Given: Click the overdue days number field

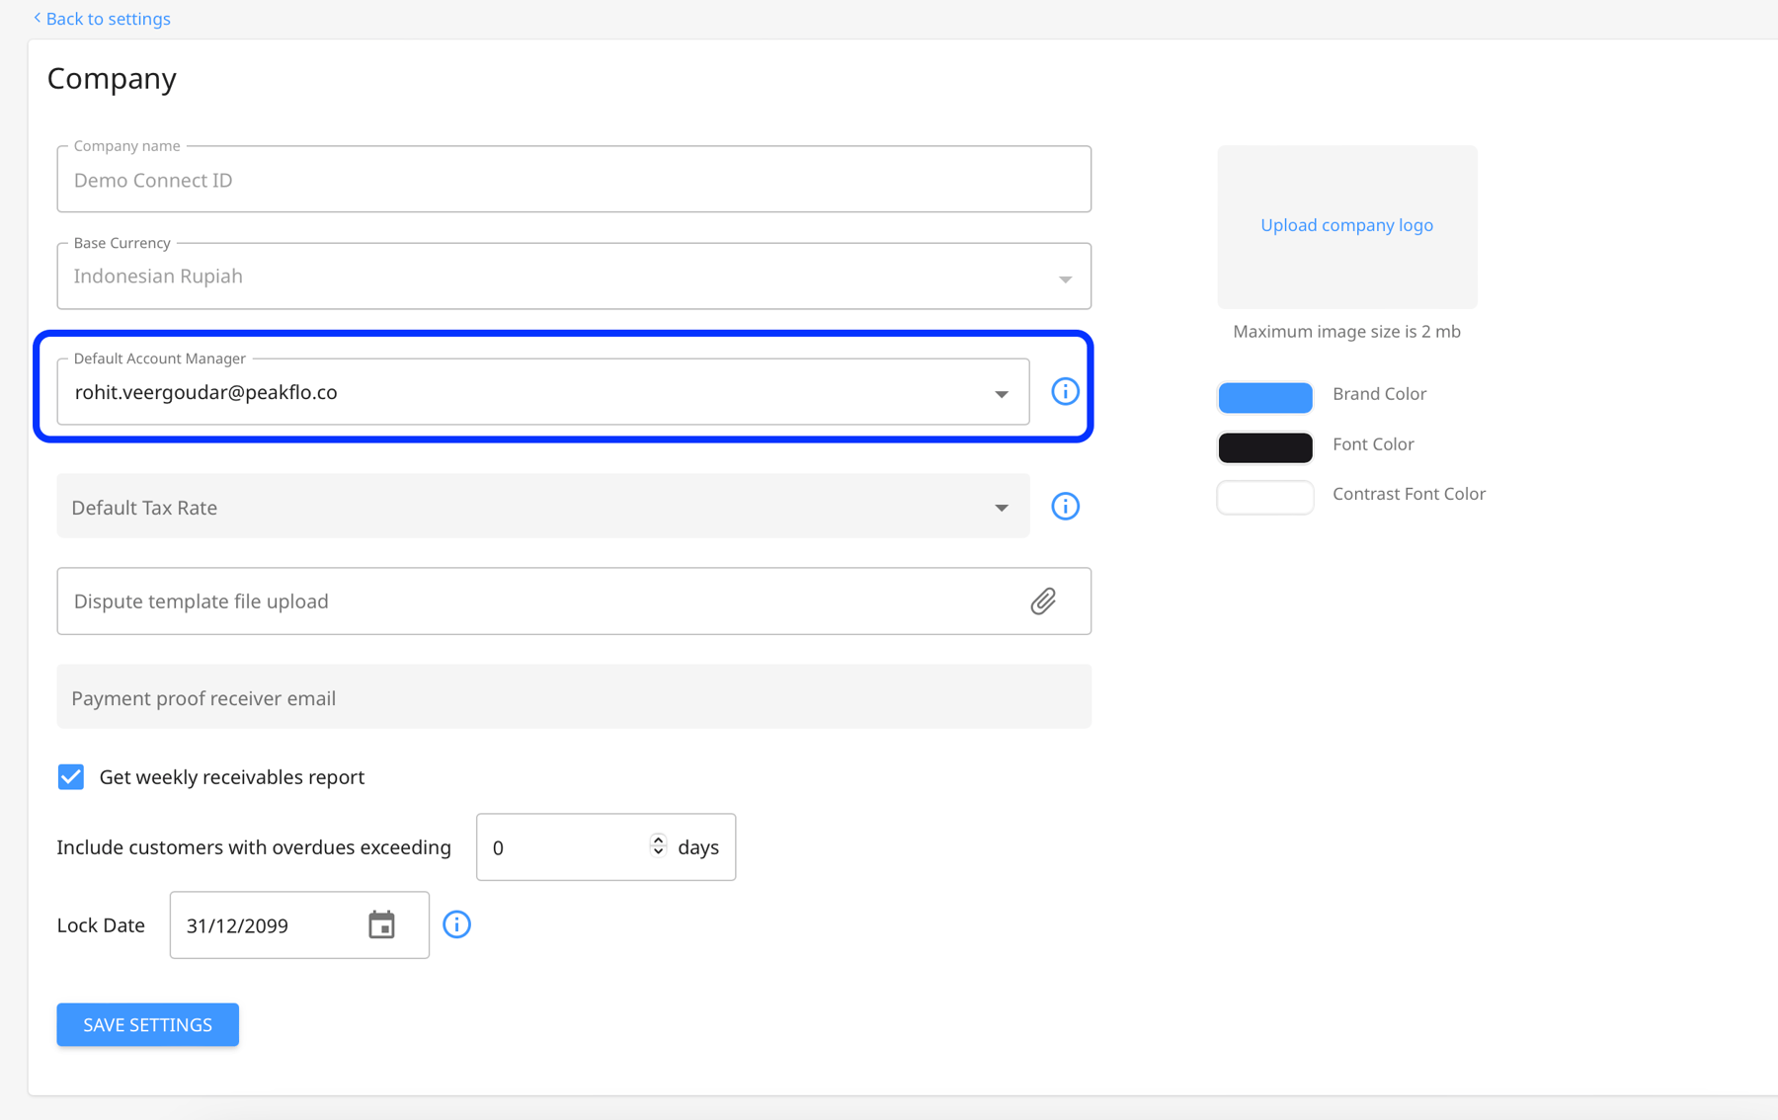Looking at the screenshot, I should tap(606, 847).
